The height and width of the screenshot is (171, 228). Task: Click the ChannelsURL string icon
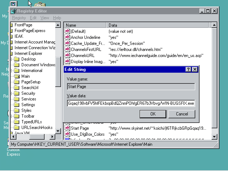coord(67,56)
